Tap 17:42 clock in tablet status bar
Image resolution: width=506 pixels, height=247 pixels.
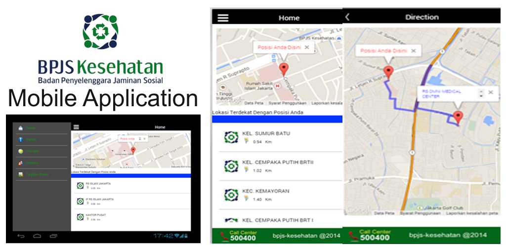[x=163, y=236]
